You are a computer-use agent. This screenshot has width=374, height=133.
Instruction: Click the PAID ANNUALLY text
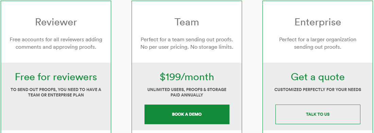(x=187, y=95)
